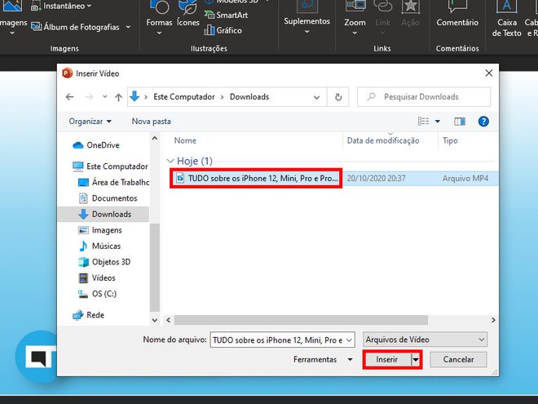Open Arquivos de Vídeo filter dropdown
Screen dimensions: 538x404
[425, 340]
